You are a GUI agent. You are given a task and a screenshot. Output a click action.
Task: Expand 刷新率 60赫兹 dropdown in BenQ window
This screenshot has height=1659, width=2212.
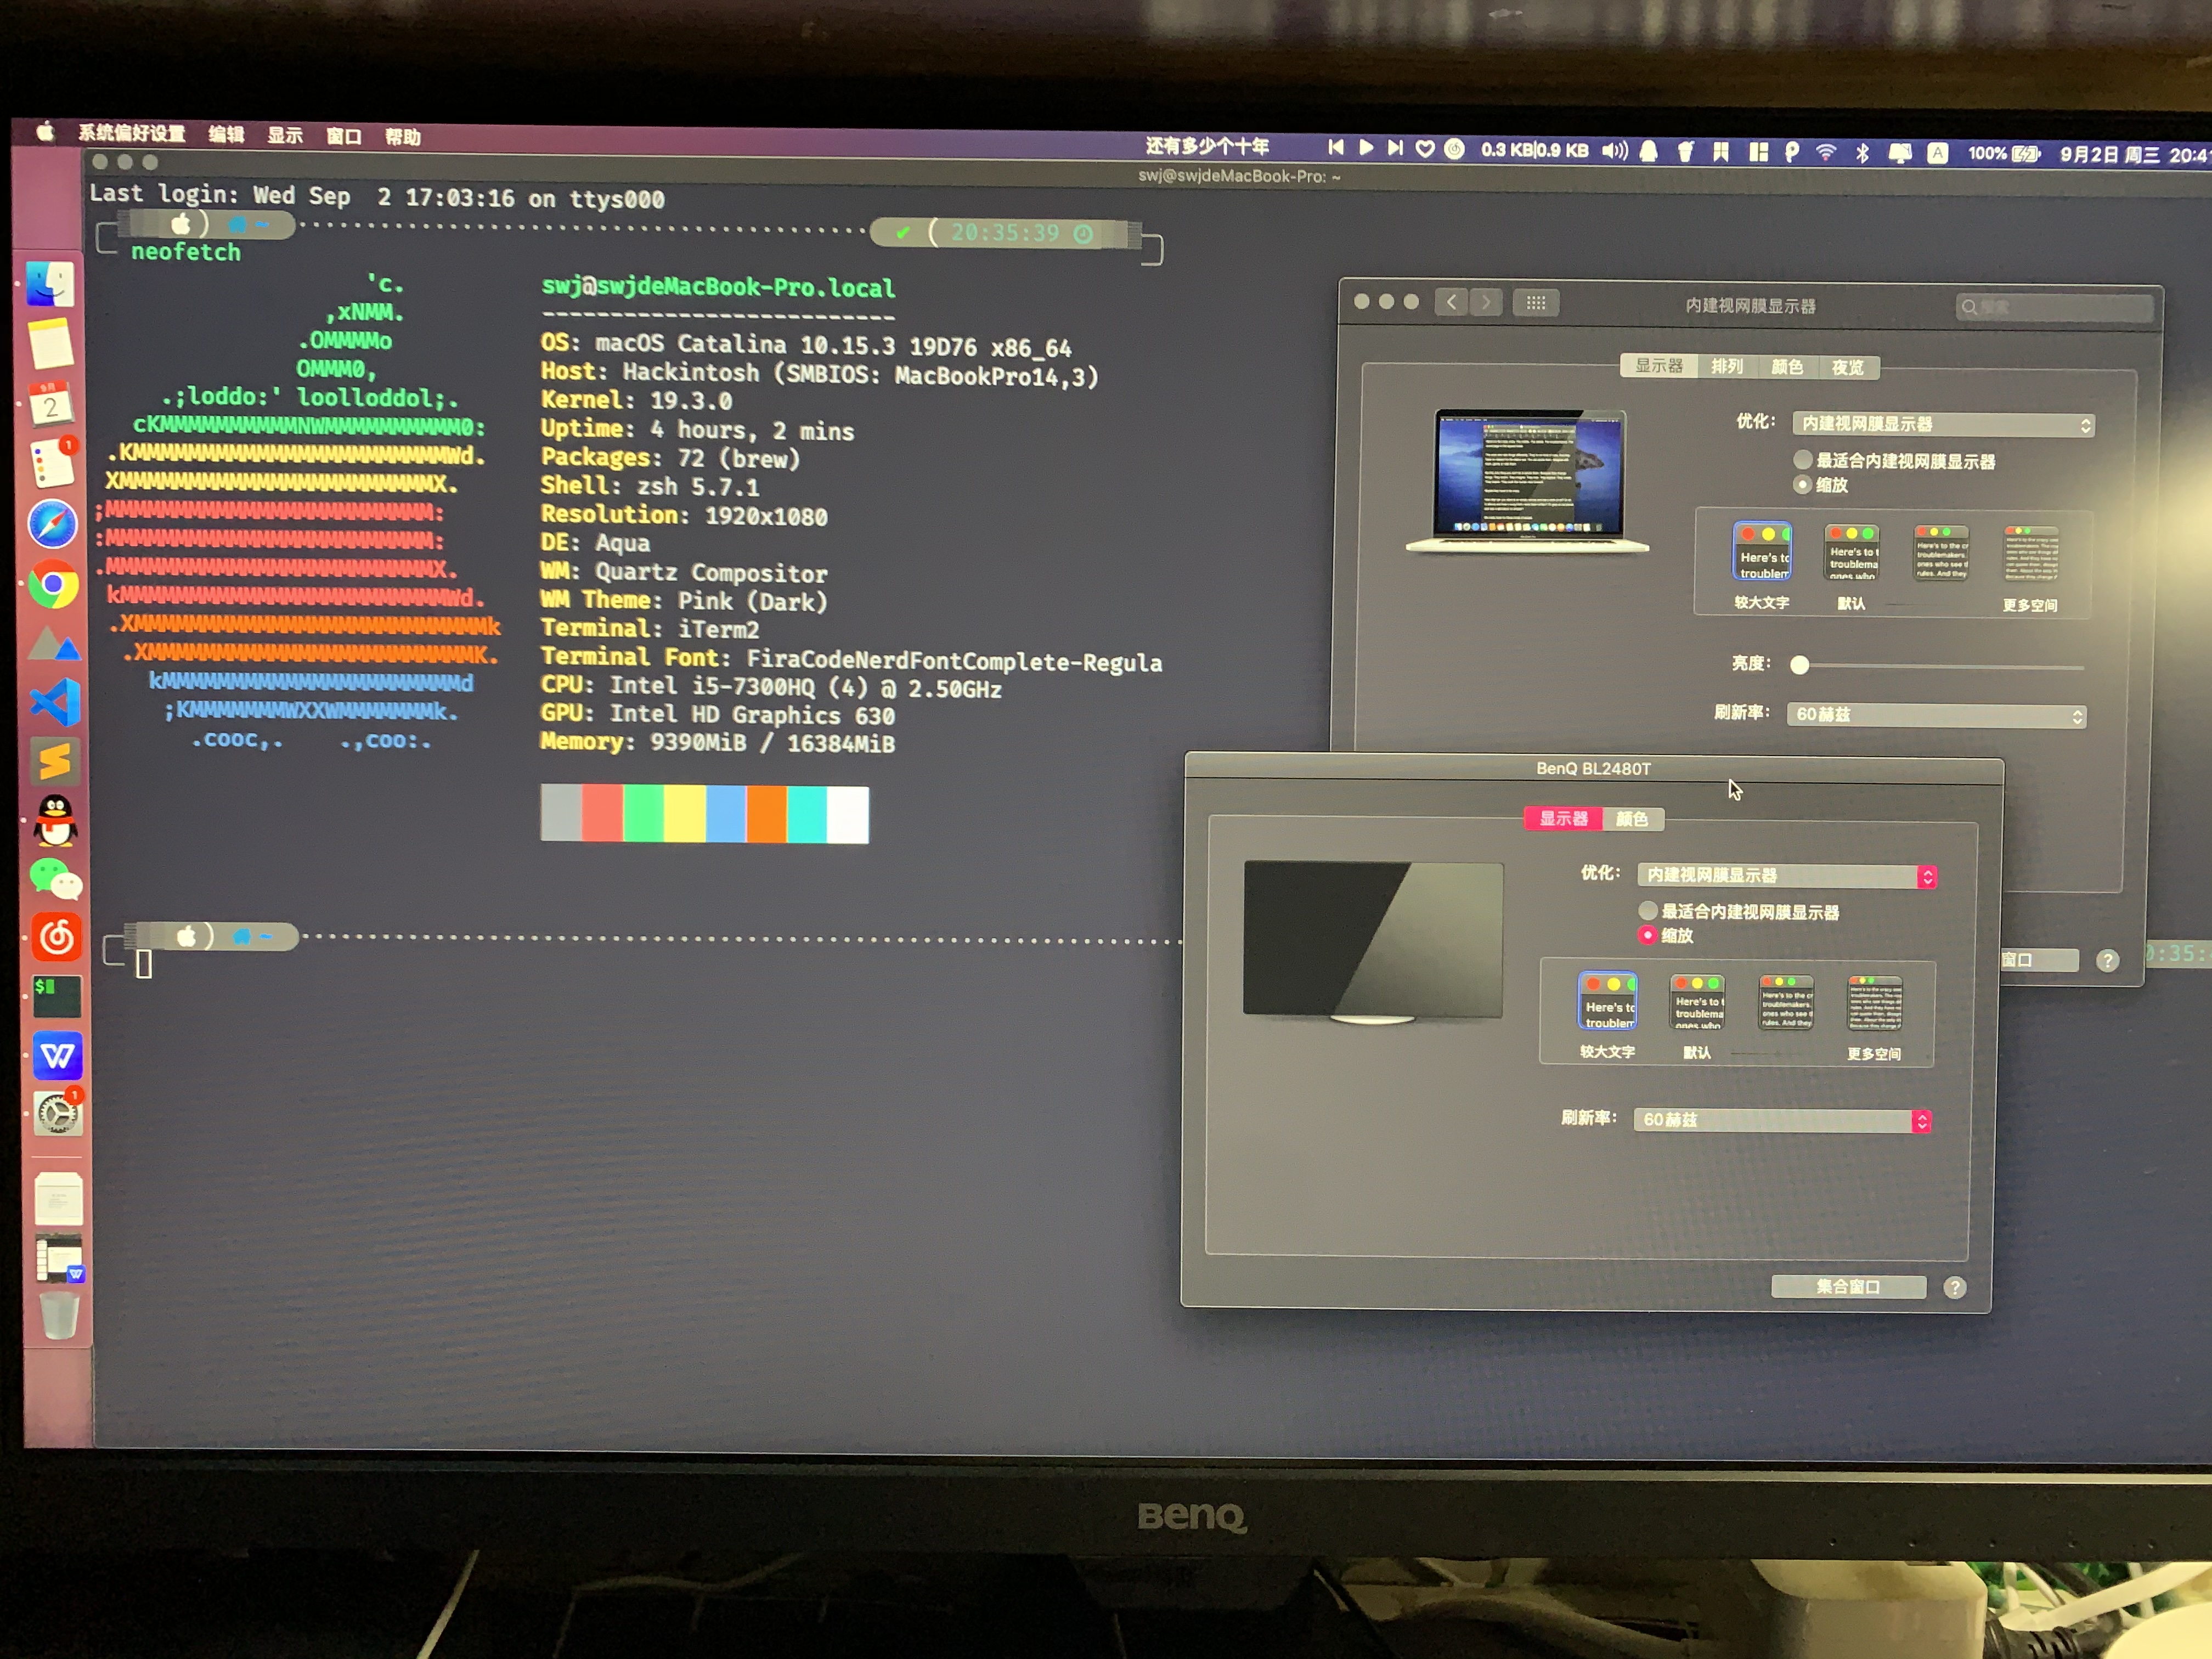point(1782,1120)
